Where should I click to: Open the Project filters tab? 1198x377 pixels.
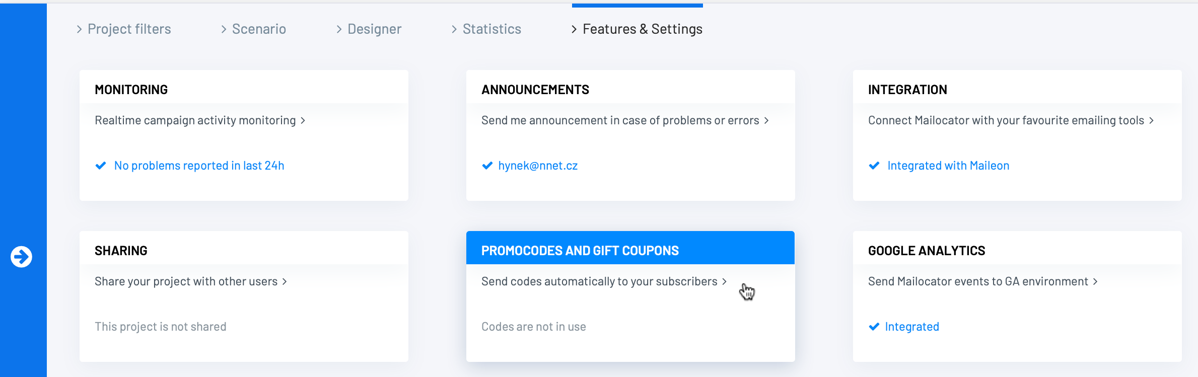[124, 29]
